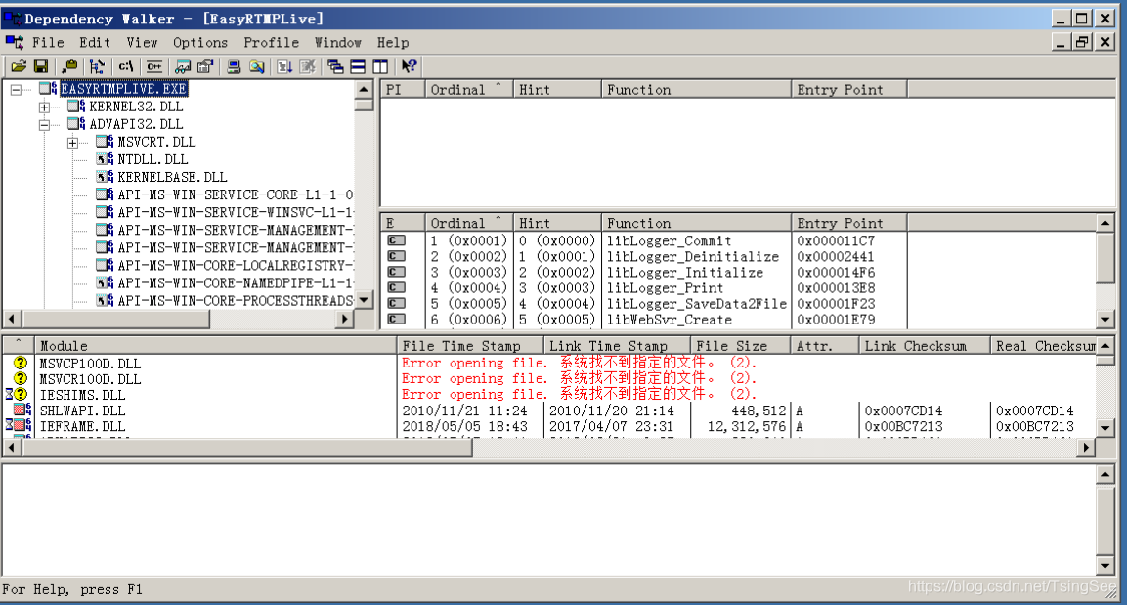Click log pane scroll-up arrow
This screenshot has height=605, width=1127.
[1105, 474]
